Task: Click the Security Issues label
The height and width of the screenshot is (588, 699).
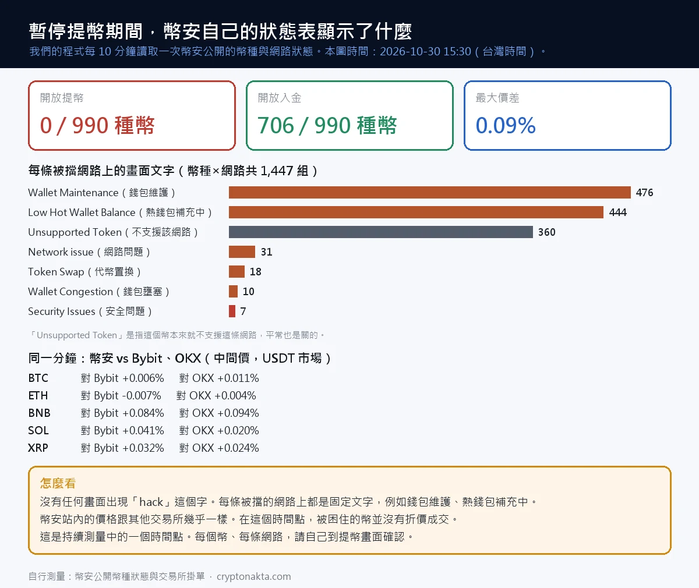Action: point(90,311)
